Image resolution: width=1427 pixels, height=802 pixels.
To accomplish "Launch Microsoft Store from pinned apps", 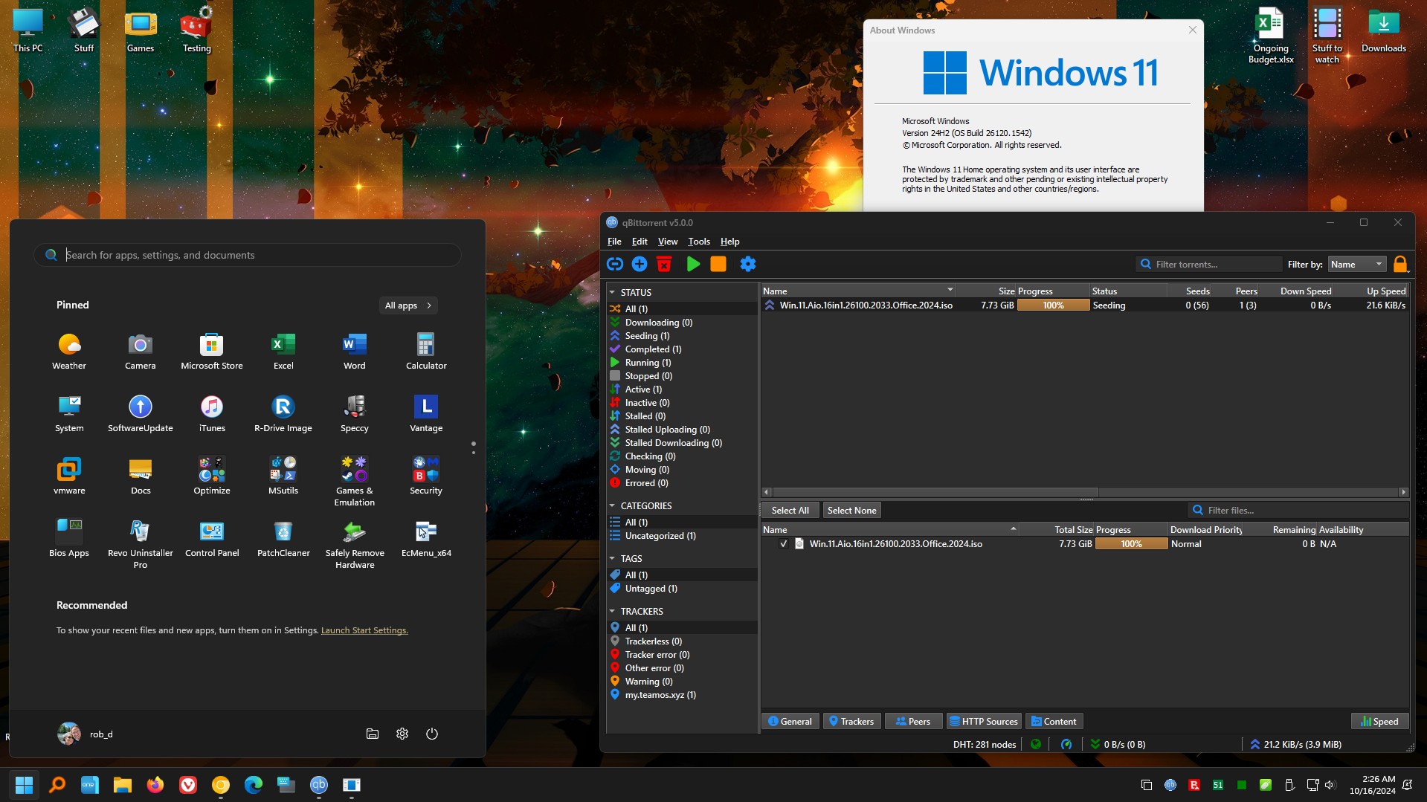I will click(212, 351).
